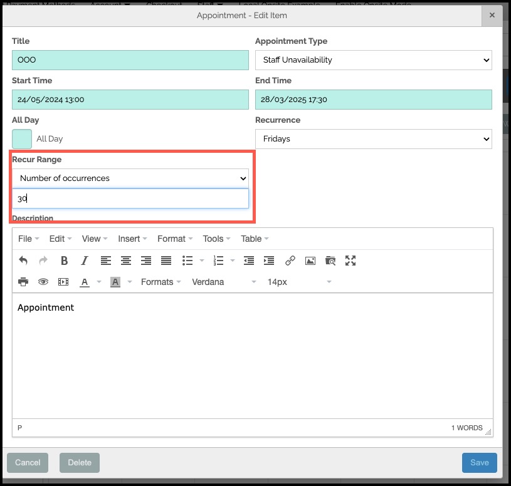The height and width of the screenshot is (486, 511).
Task: Print the description content
Action: point(23,282)
